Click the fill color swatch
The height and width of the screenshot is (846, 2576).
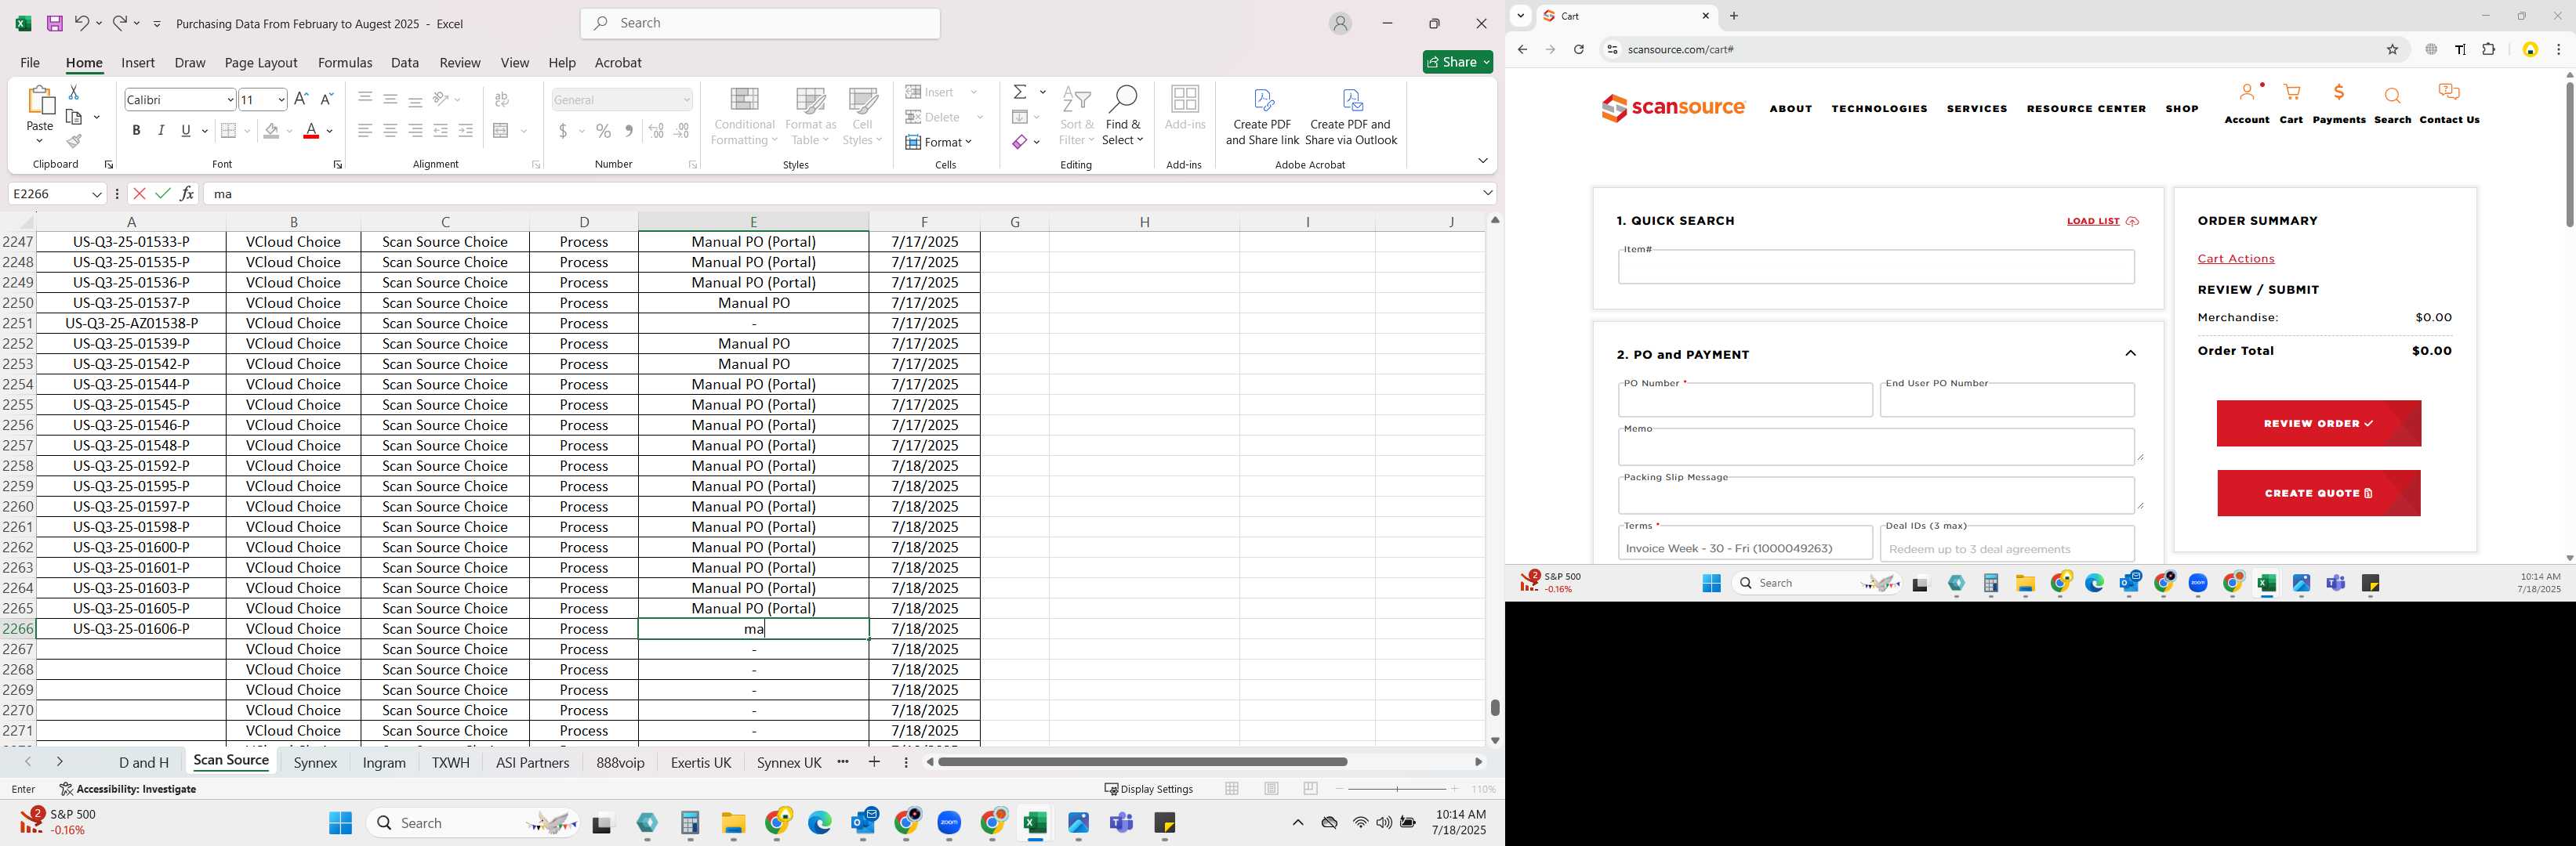coord(271,131)
